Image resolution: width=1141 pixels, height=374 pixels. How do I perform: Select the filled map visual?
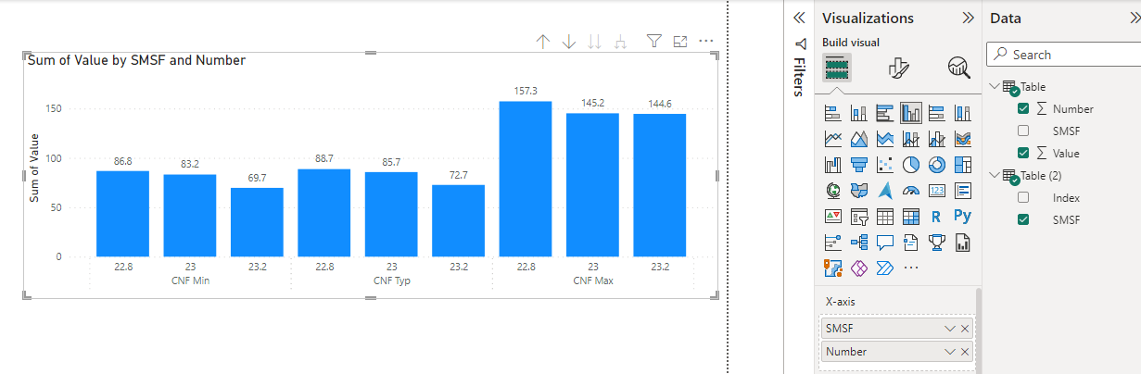(x=858, y=191)
